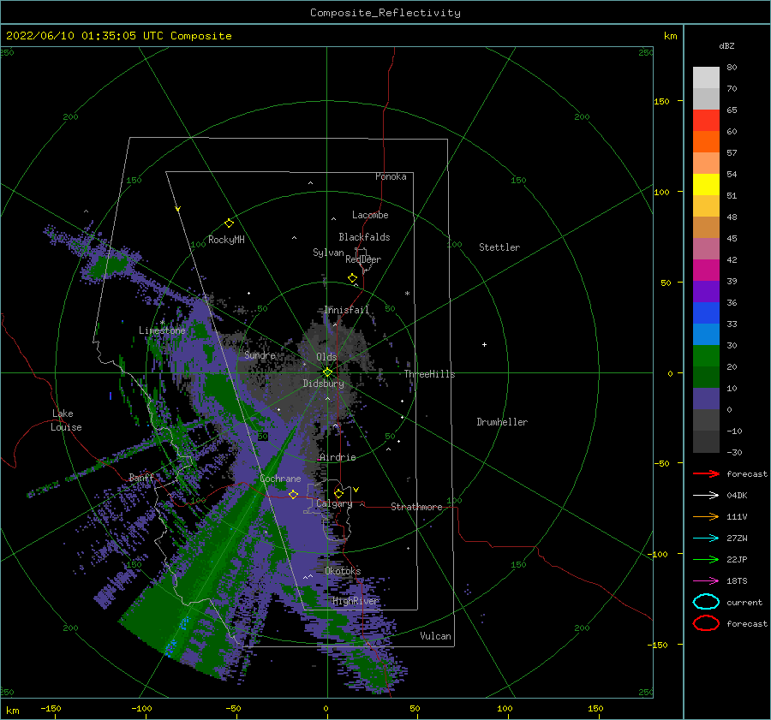Click the Limestone label

coord(162,330)
